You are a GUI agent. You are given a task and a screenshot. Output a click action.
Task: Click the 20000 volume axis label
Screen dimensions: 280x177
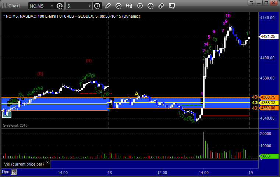(x=266, y=134)
